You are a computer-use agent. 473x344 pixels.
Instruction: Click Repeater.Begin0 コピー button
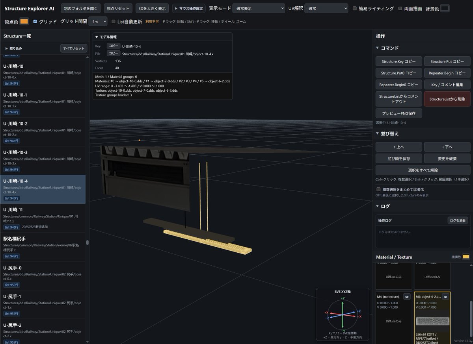coord(399,85)
